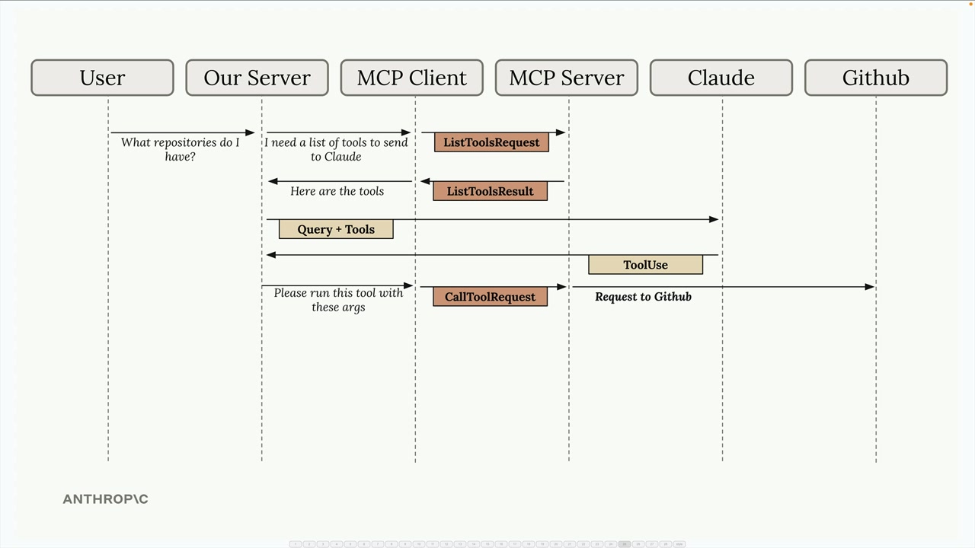Image resolution: width=975 pixels, height=548 pixels.
Task: Open the style page in bottom strip
Action: click(x=679, y=544)
